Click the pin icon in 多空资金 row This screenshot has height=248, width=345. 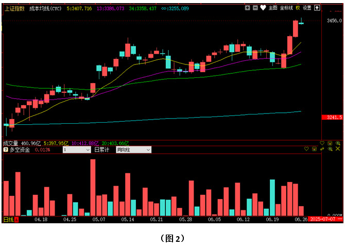point(322,149)
